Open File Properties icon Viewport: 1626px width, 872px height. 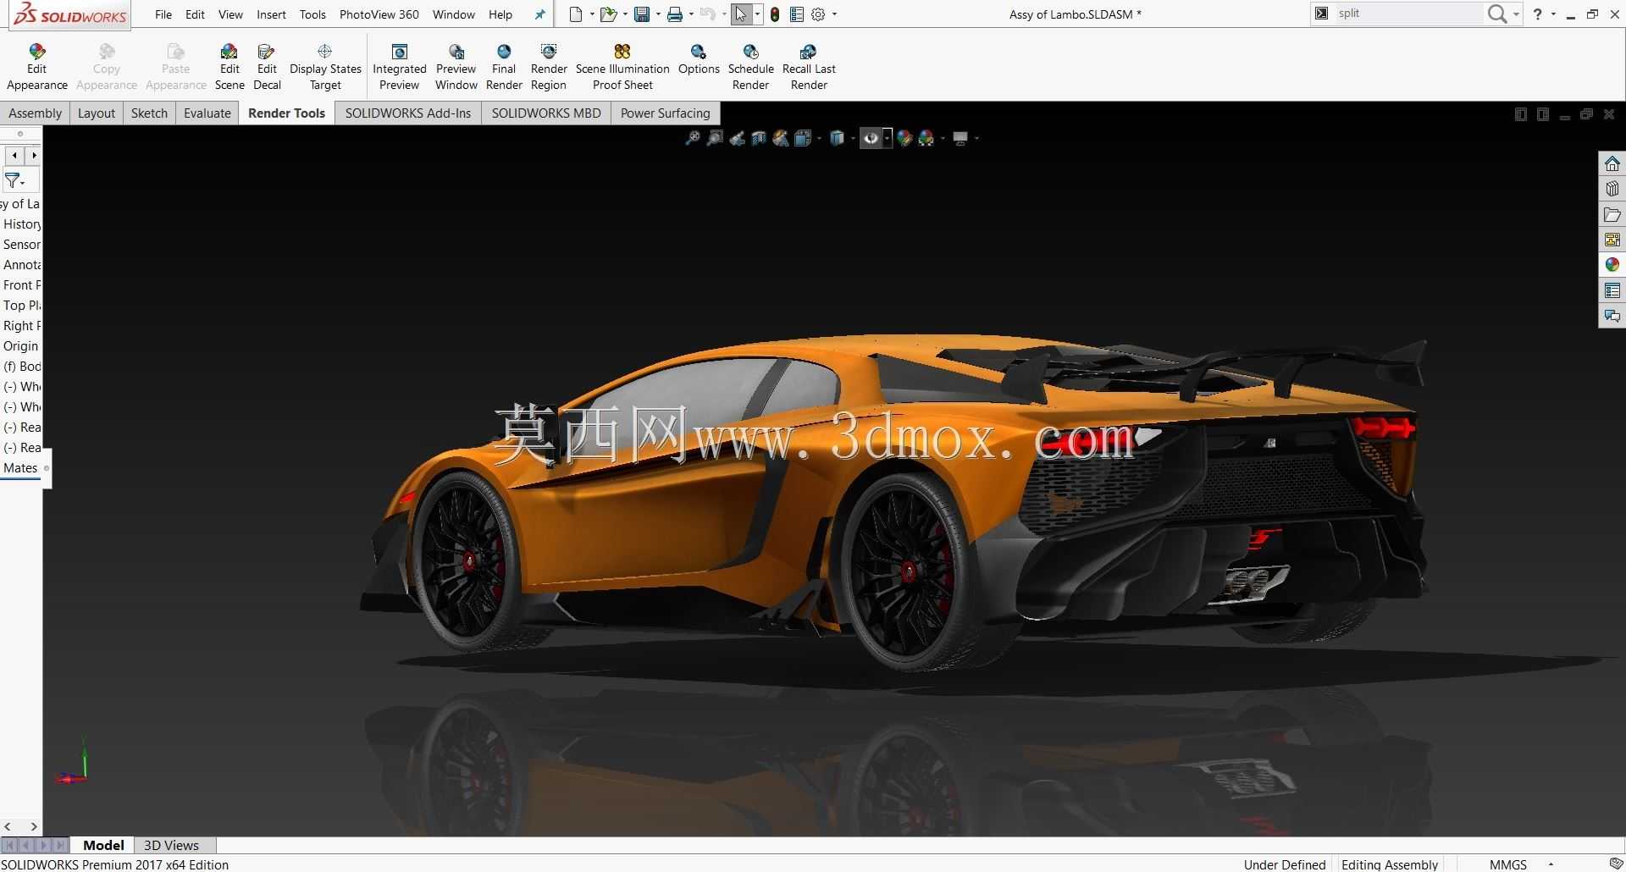coord(797,14)
